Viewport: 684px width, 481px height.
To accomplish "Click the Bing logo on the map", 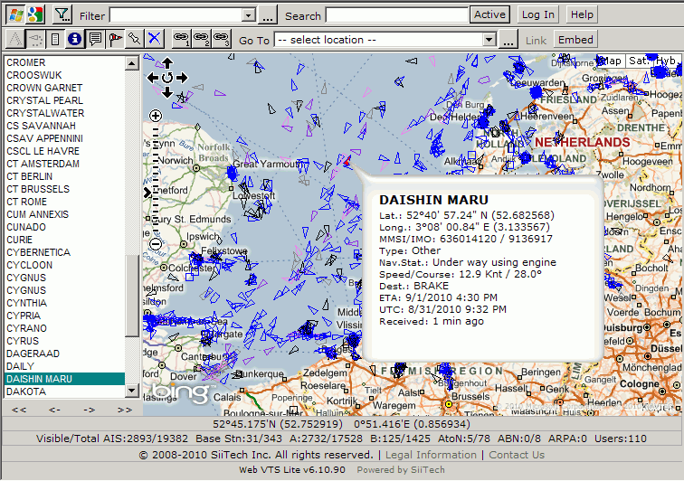I will point(183,392).
